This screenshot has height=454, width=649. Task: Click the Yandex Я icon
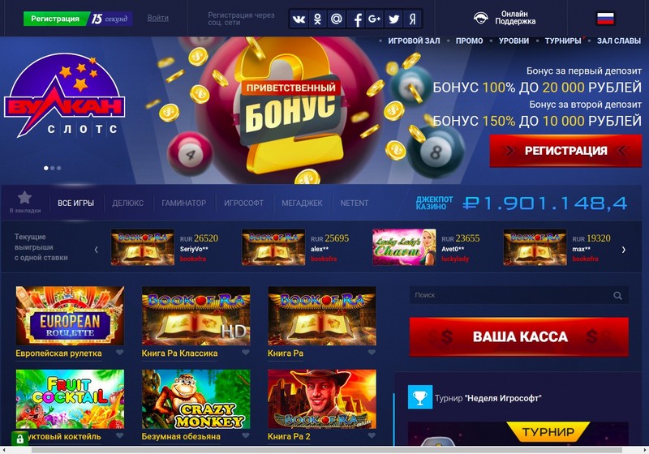point(412,19)
